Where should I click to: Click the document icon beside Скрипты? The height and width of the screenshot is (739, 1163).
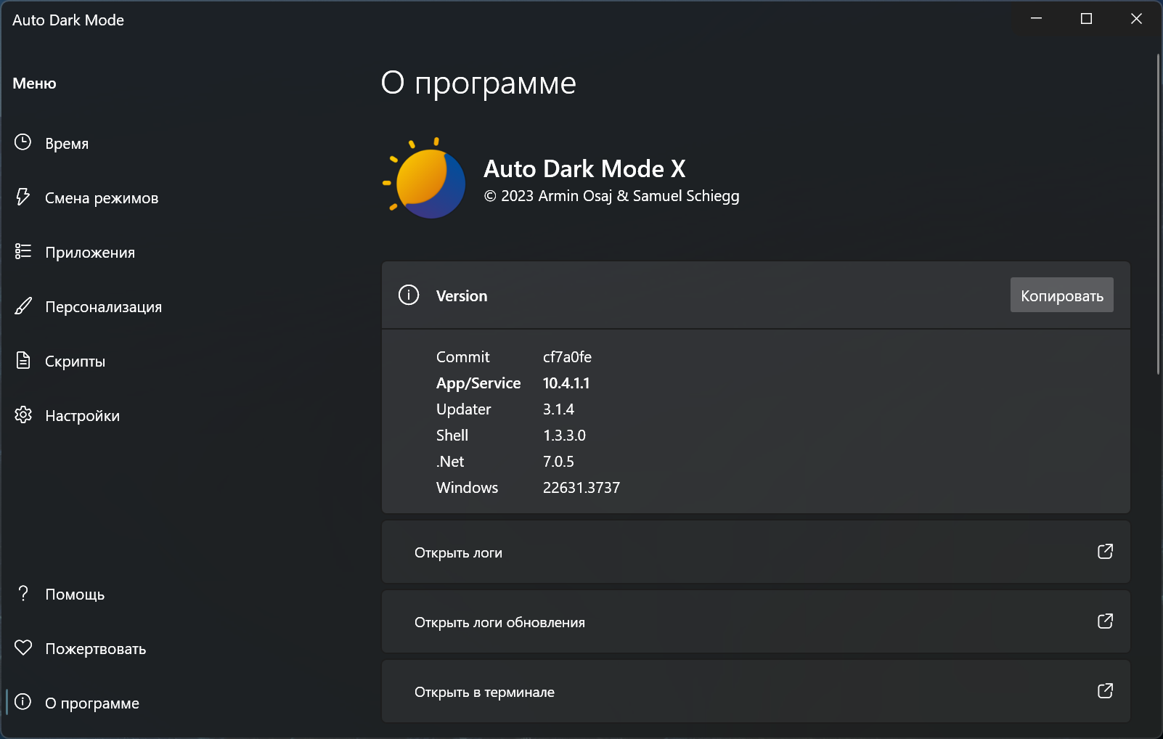pos(23,360)
